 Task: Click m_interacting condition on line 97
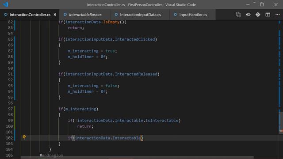point(80,109)
